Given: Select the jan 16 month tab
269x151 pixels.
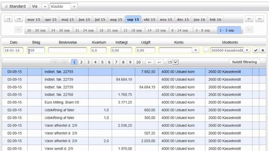Looking at the screenshot, I should (199, 19).
